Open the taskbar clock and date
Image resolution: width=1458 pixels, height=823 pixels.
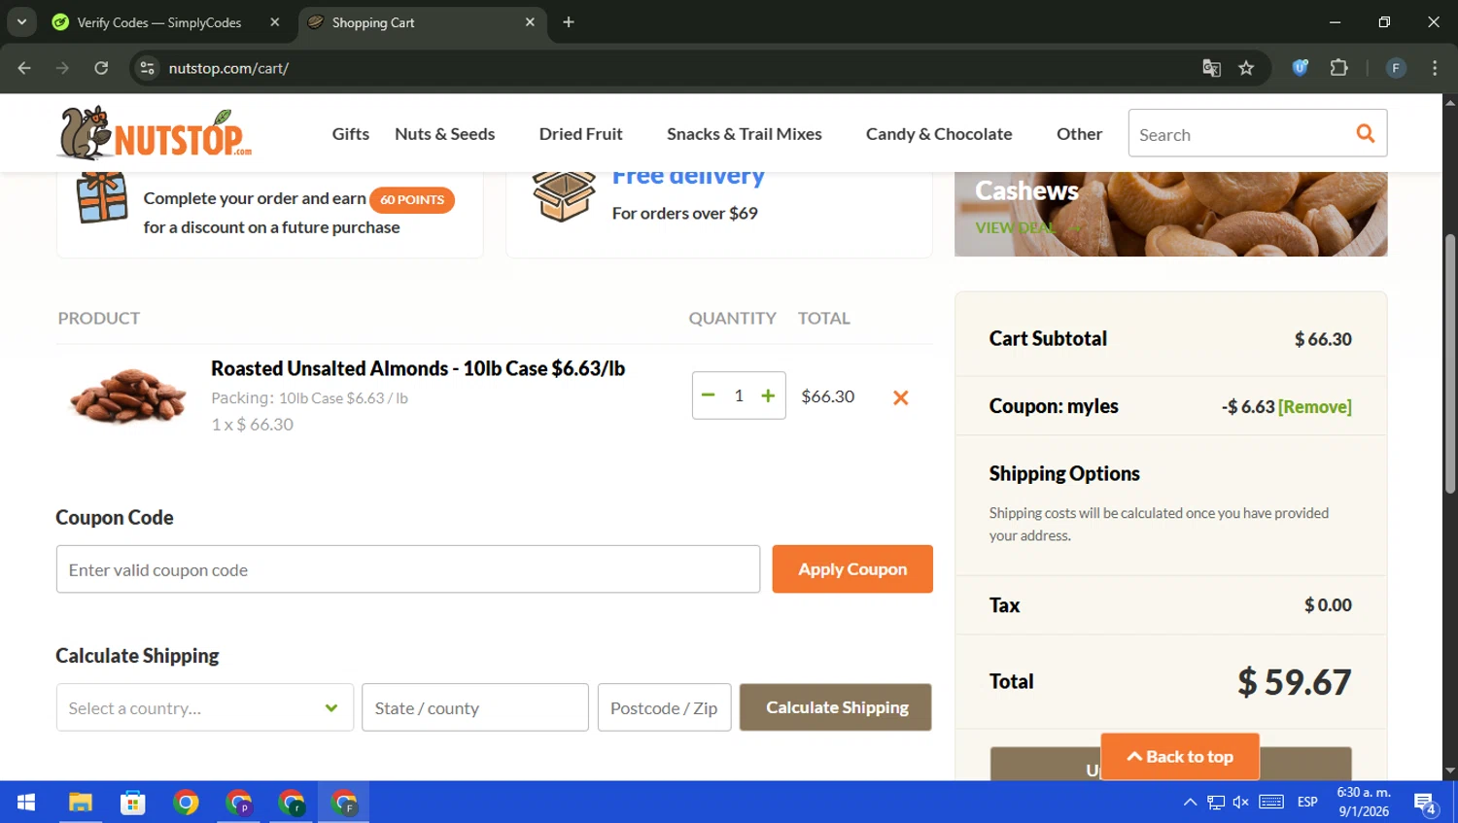1364,802
